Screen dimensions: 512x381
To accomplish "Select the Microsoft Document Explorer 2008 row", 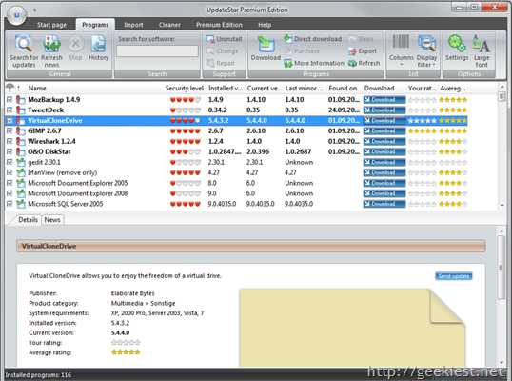I will click(236, 193).
